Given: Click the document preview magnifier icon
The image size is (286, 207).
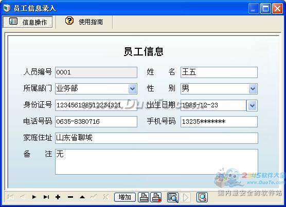Looking at the screenshot, I should 202,197.
